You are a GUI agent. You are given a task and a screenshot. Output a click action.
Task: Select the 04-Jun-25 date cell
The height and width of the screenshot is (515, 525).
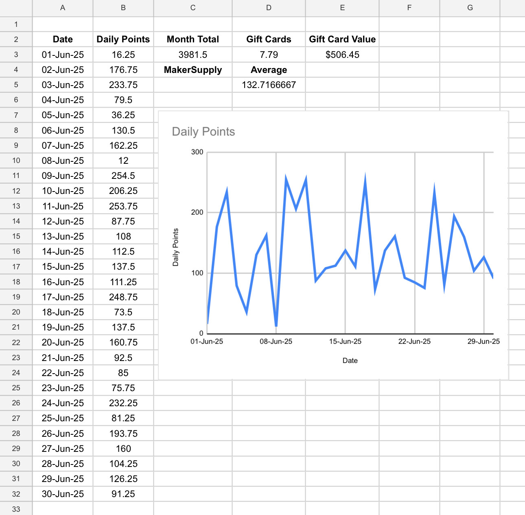[63, 100]
